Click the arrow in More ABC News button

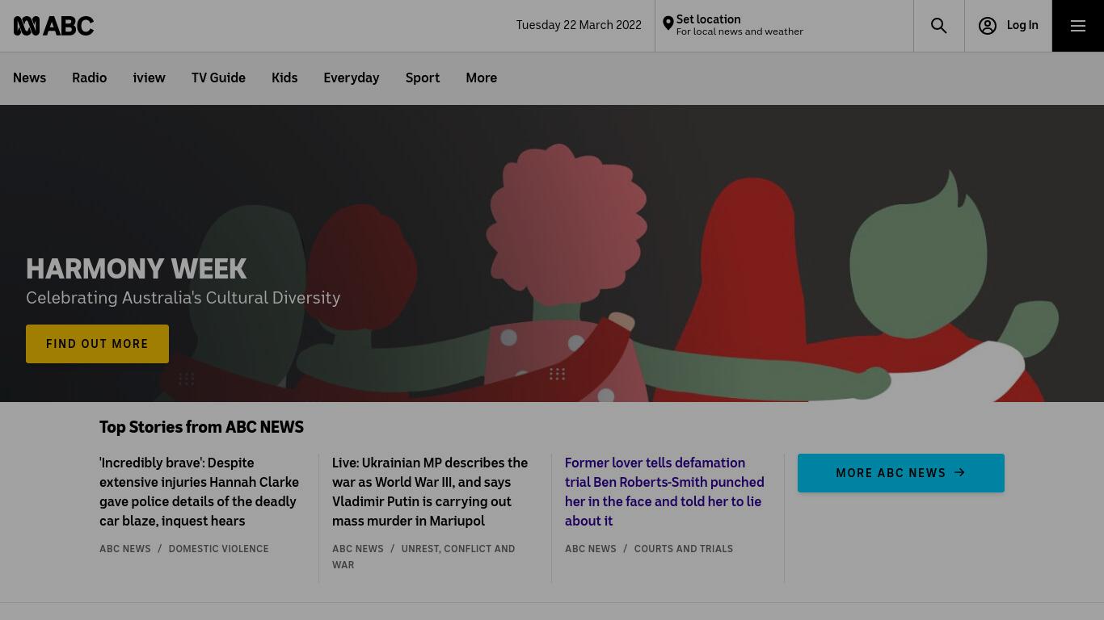click(x=960, y=473)
